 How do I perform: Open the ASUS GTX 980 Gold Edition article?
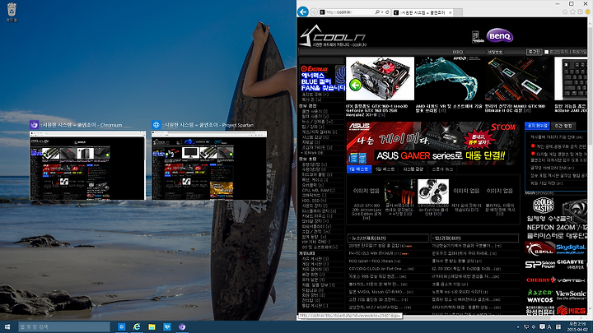366,211
